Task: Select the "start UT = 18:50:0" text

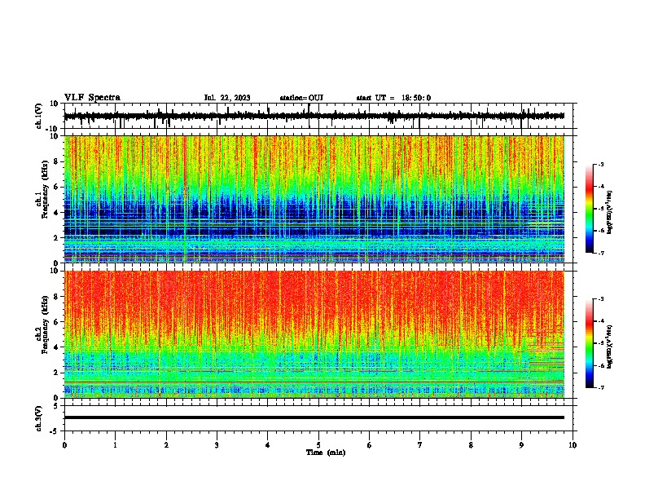Action: pos(393,98)
